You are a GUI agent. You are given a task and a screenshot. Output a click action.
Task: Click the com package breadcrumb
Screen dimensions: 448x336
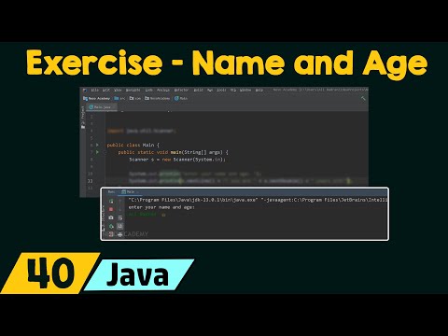click(135, 98)
